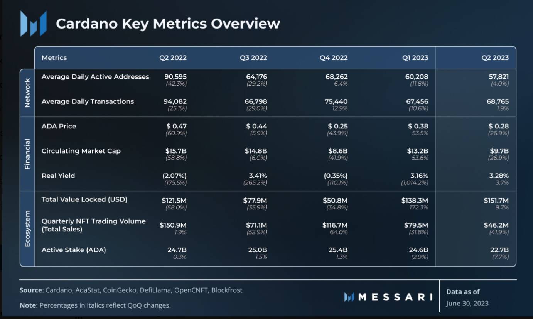Click the $121.5M total value locked cell
The width and height of the screenshot is (533, 319).
[x=174, y=200]
